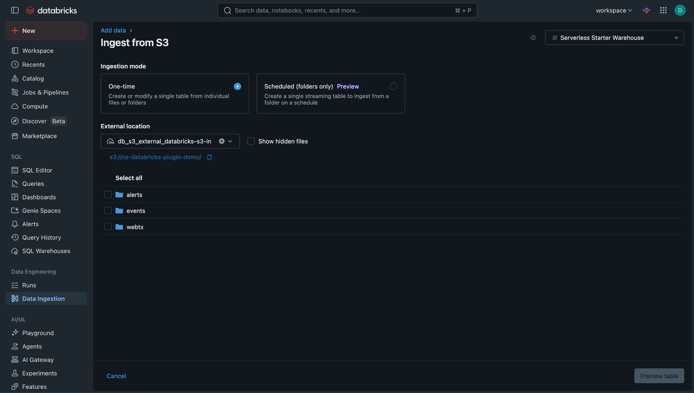Click the Data Ingestion icon

coord(15,299)
